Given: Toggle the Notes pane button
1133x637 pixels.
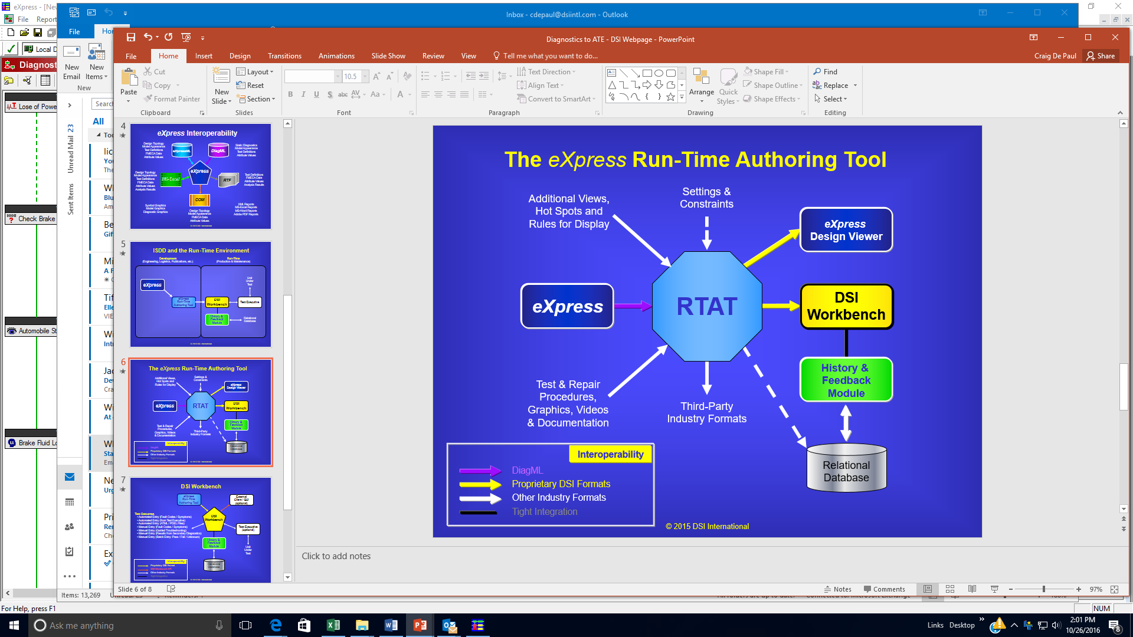Looking at the screenshot, I should (x=837, y=589).
